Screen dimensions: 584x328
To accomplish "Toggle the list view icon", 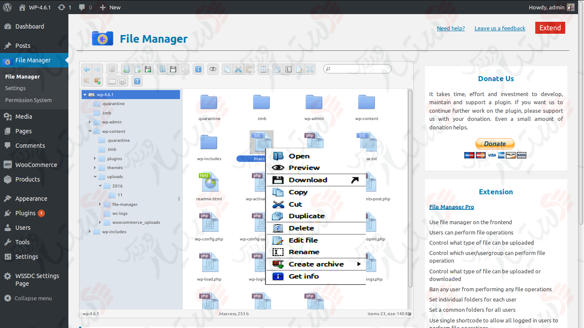I will coord(112,81).
